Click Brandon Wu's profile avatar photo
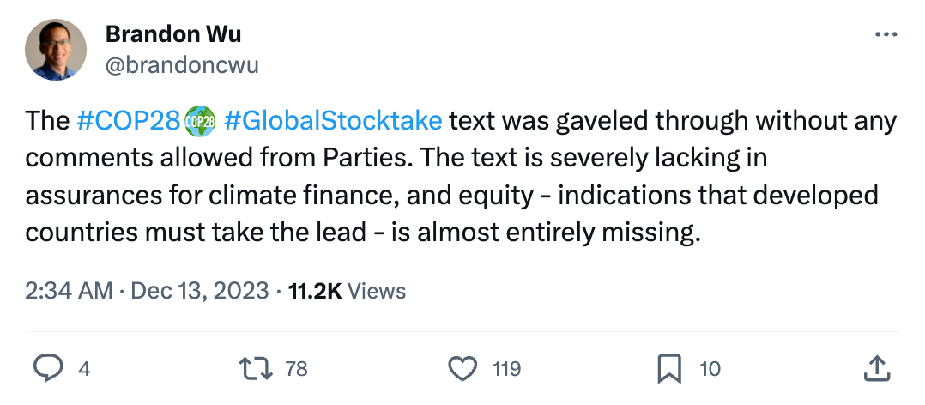 (57, 50)
